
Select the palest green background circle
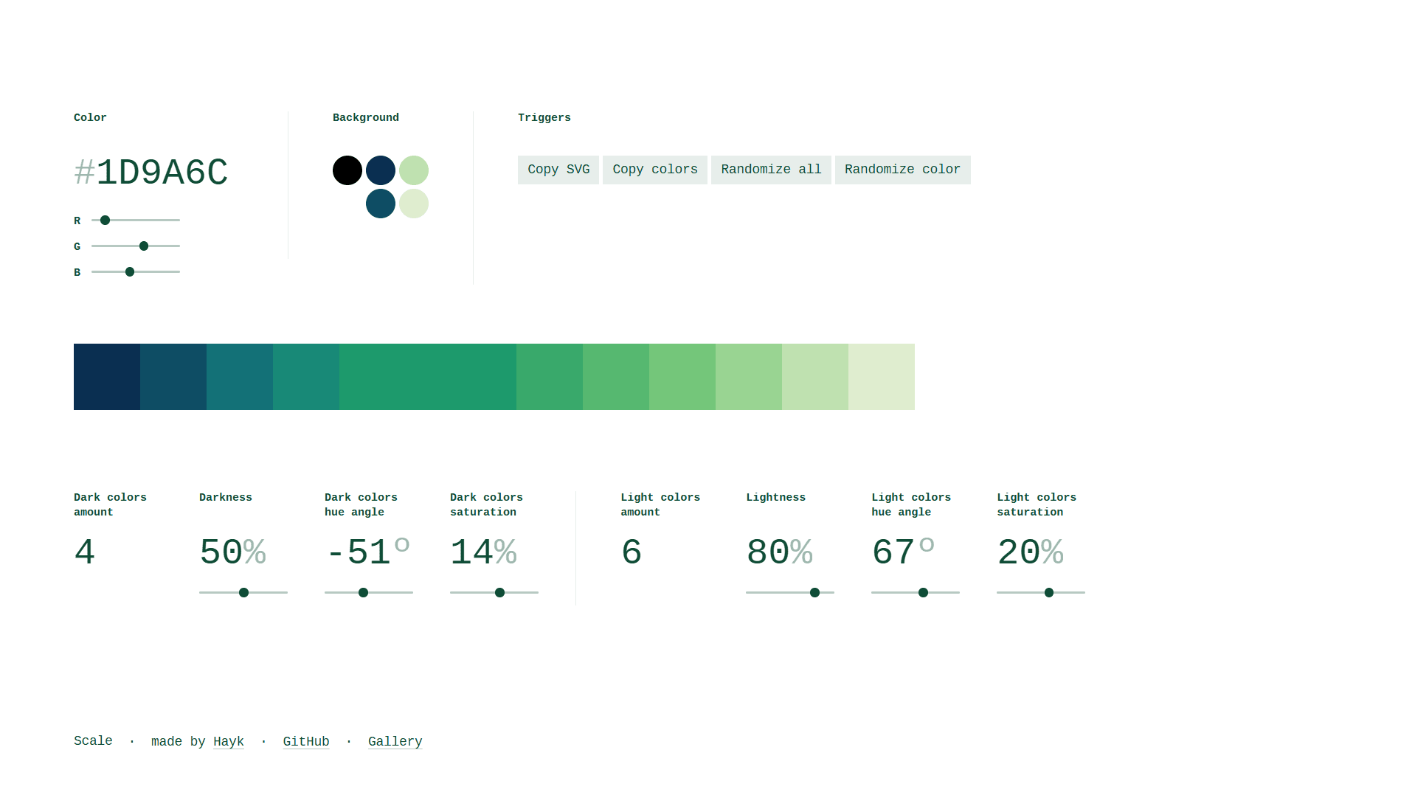[414, 204]
